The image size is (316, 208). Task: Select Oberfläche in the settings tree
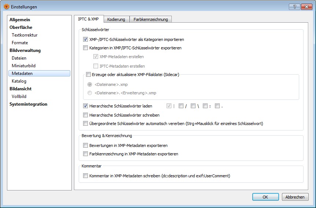coord(21,27)
